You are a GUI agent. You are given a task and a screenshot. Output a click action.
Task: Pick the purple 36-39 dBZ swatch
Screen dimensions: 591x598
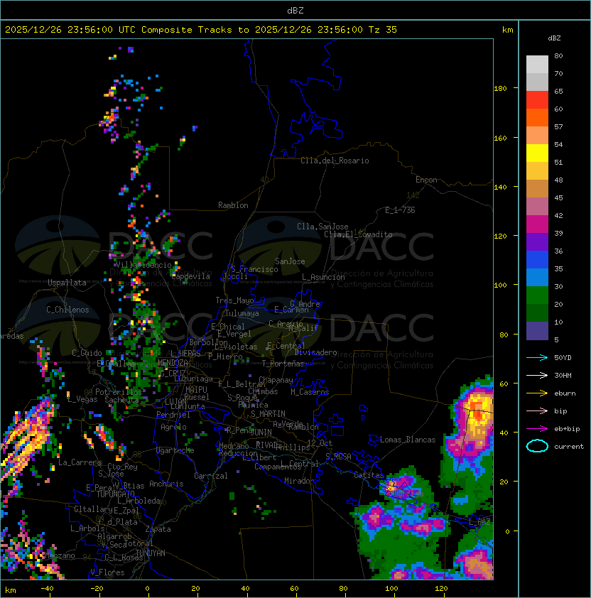coord(537,241)
